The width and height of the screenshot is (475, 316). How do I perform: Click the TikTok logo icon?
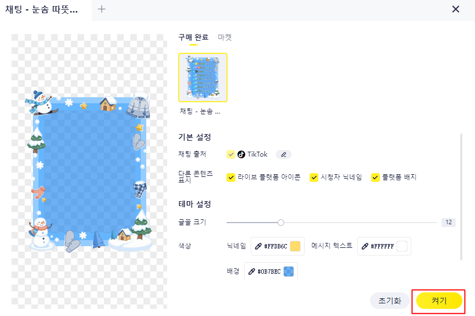pos(241,154)
